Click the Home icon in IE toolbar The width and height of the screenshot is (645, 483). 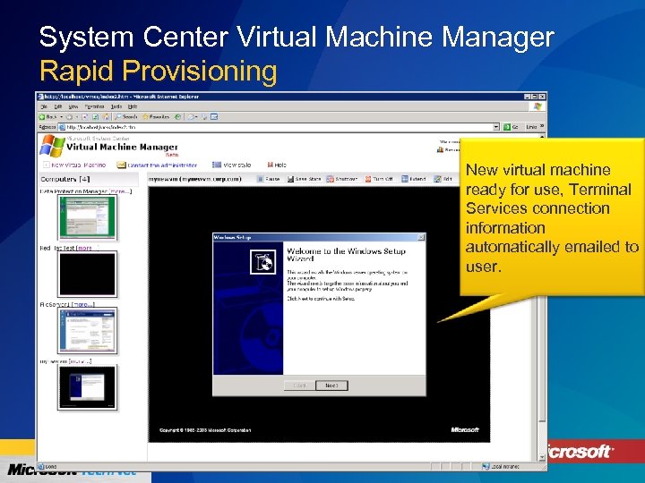(x=106, y=117)
